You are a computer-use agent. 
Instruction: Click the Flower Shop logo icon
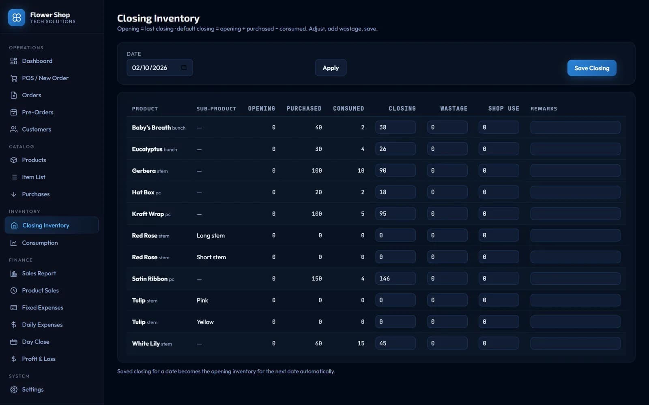click(17, 17)
